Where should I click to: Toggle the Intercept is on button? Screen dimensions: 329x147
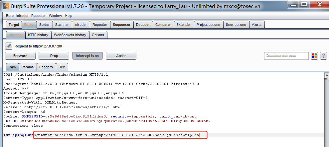87,56
